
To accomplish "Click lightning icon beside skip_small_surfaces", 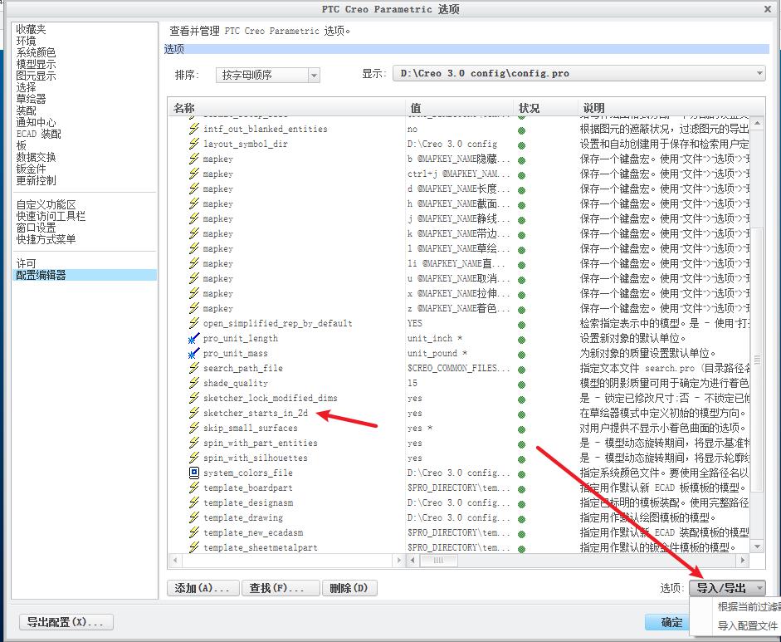I will coord(193,428).
